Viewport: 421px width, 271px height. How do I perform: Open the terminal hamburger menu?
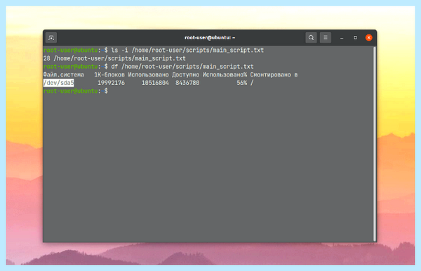click(x=326, y=38)
